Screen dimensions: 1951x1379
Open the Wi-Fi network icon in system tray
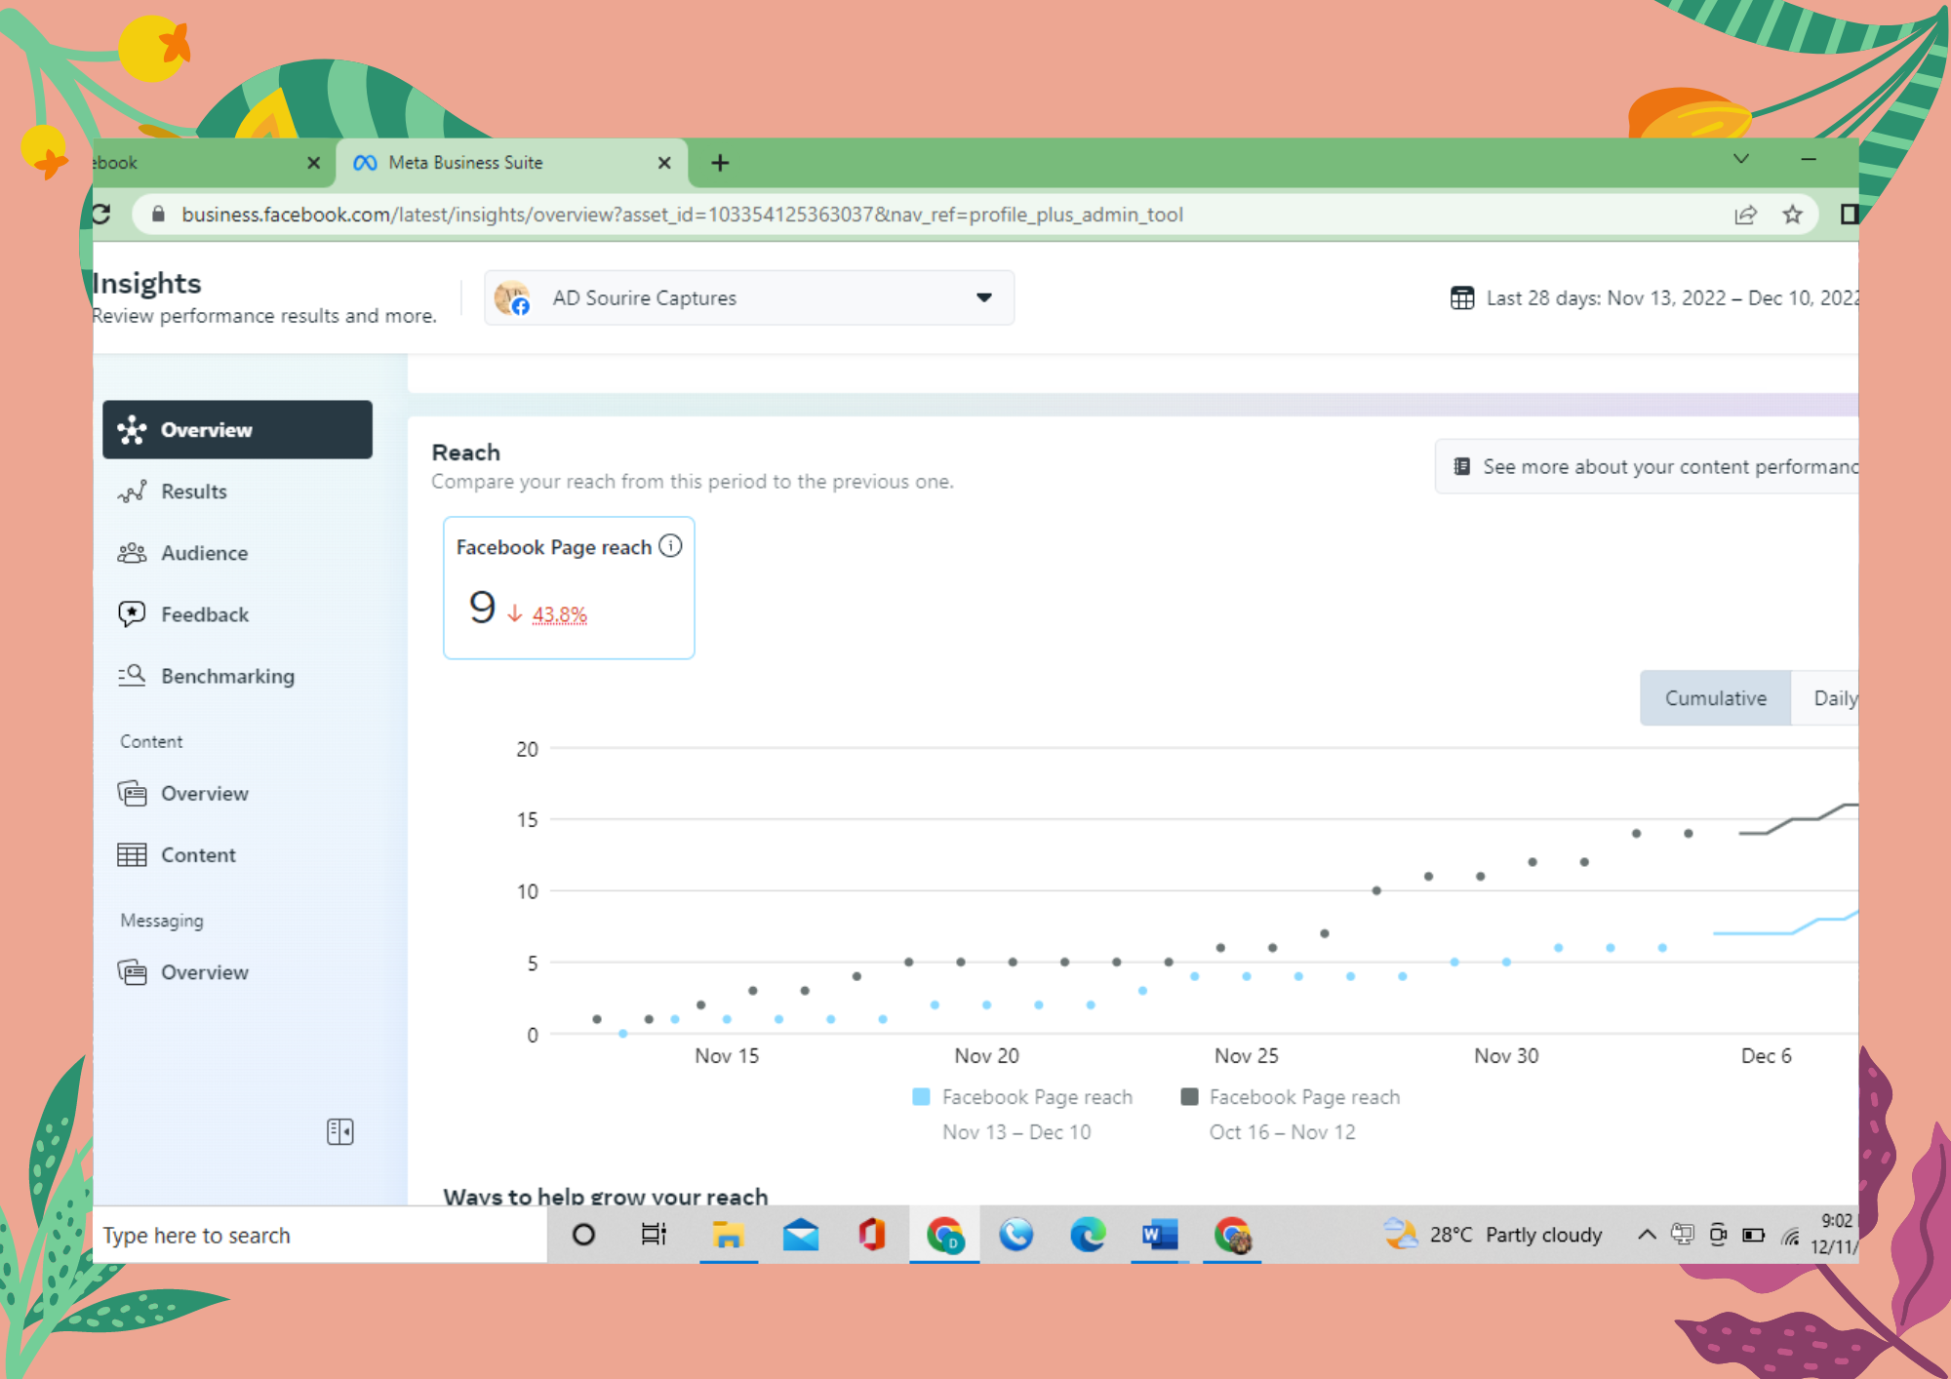click(1790, 1236)
